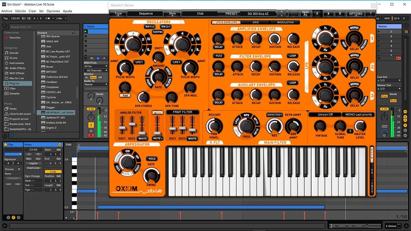The image size is (411, 231).
Task: Toggle RM 2>1 ring modulation
Action: [166, 26]
